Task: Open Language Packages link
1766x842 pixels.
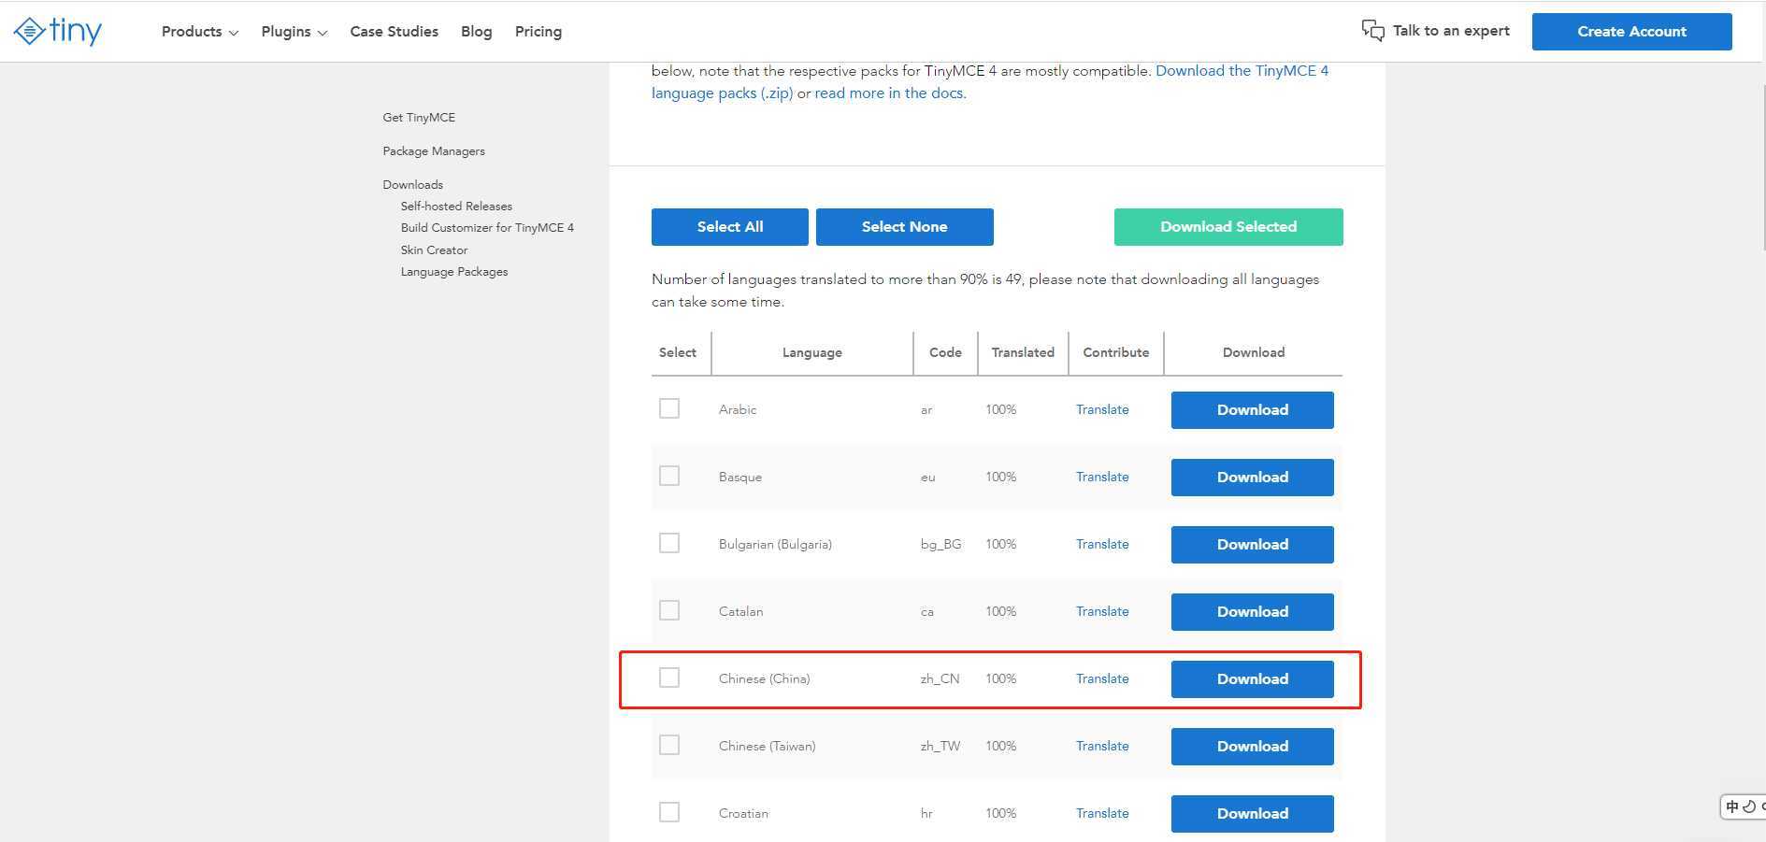Action: [x=454, y=271]
